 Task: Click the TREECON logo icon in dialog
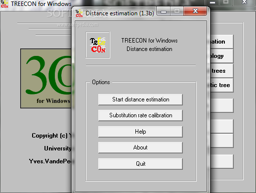pos(98,45)
